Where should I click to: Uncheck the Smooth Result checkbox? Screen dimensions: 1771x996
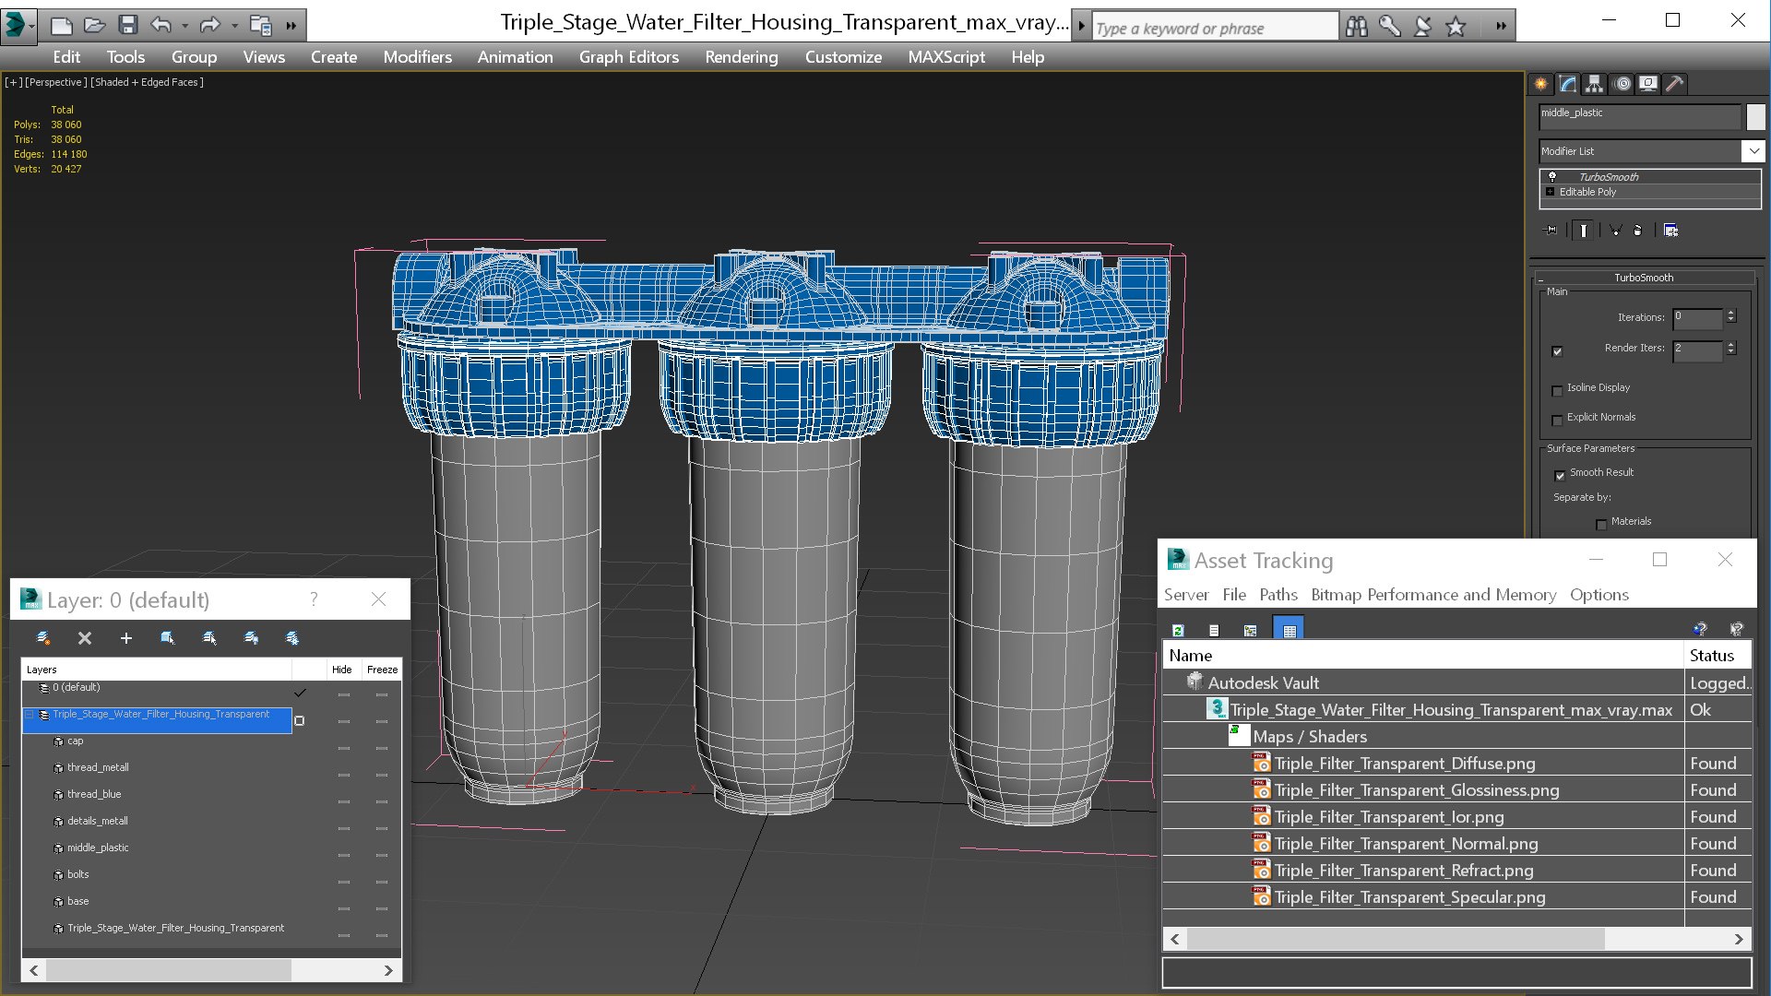pyautogui.click(x=1560, y=475)
